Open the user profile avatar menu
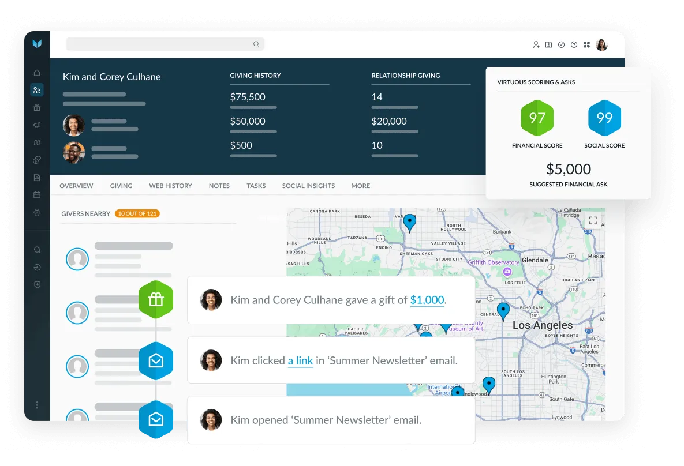This screenshot has height=466, width=684. click(602, 44)
